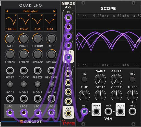Select previous preset with the left arrow

pyautogui.click(x=7, y=11)
